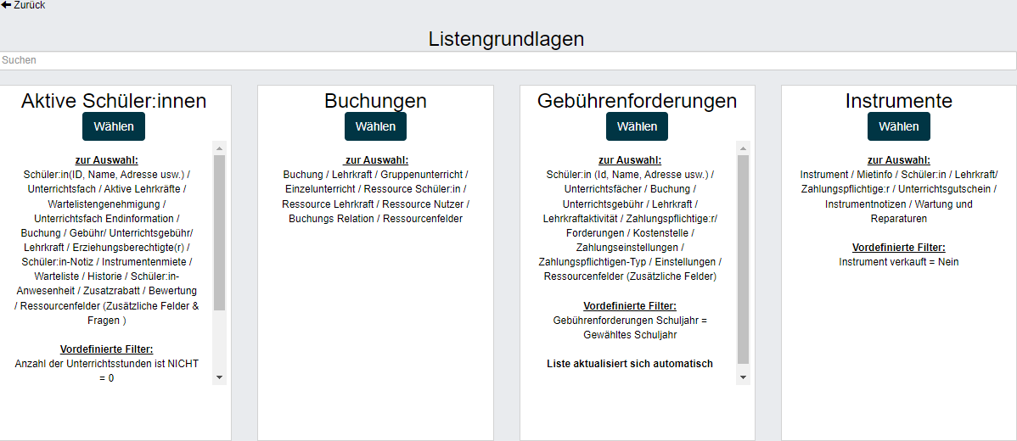Click 'Liste aktualisiert sich automatisch' note
Viewport: 1017px width, 441px height.
[630, 364]
